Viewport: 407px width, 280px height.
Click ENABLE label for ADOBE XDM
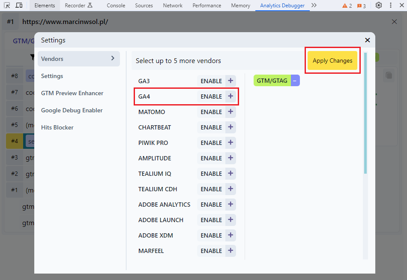pos(211,235)
